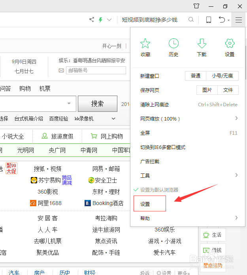The image size is (247, 275).
Task: Choose 切换到IE6多窗口模式
Action: [188, 147]
